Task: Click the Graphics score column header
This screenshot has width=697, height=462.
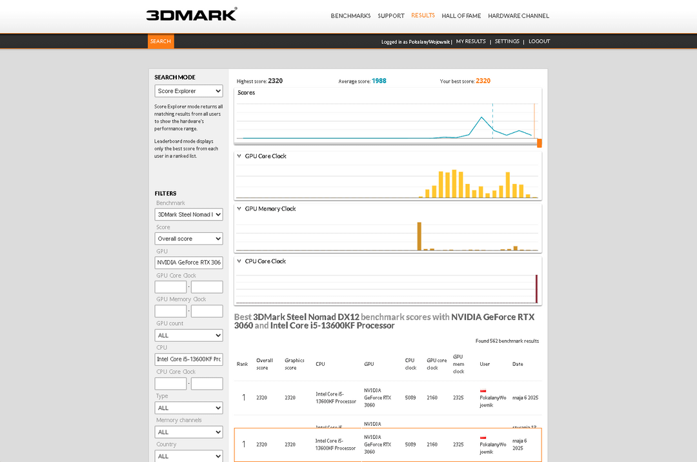Action: click(x=294, y=365)
